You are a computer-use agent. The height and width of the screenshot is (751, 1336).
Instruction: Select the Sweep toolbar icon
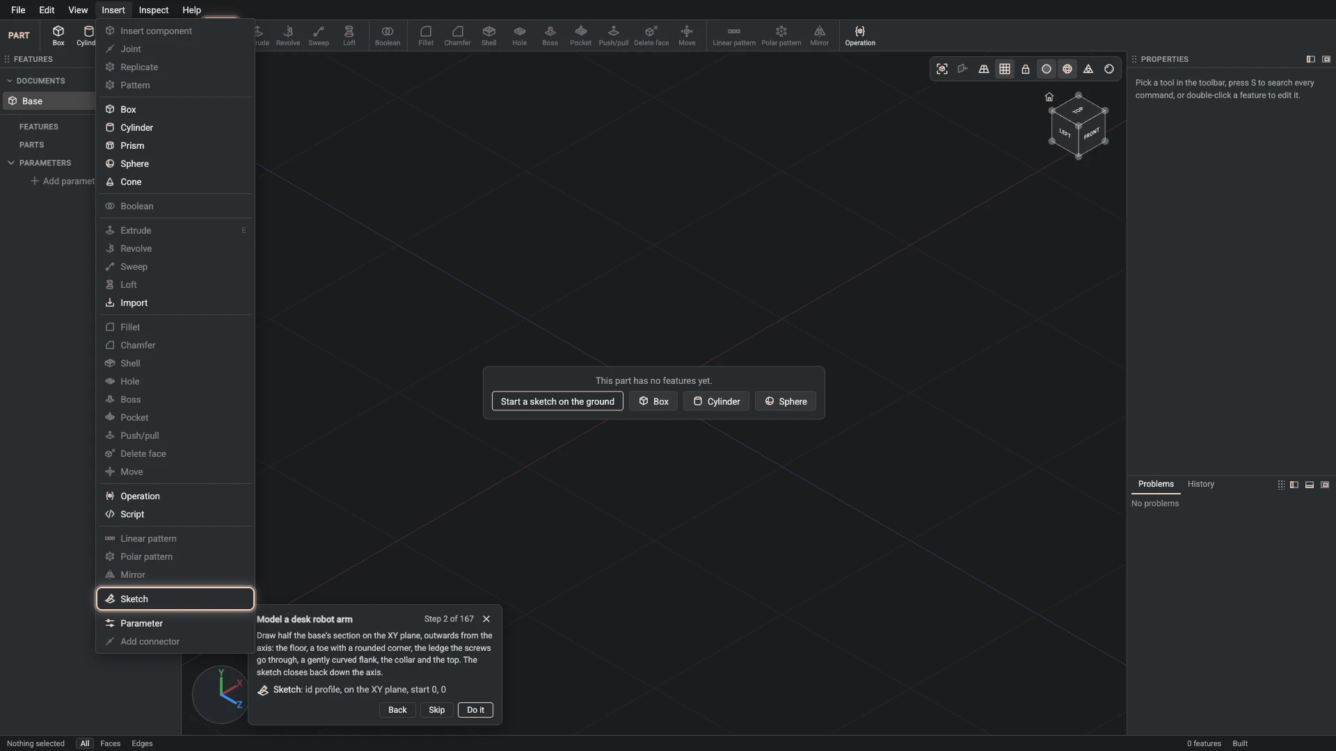coord(319,35)
